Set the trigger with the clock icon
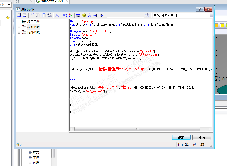 point(147,15)
